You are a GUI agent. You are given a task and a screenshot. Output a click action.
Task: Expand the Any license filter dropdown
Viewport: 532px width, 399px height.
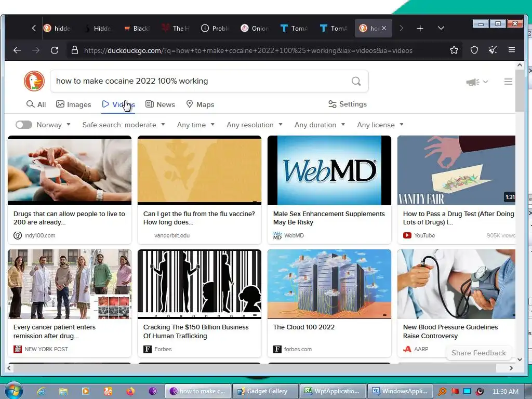380,125
